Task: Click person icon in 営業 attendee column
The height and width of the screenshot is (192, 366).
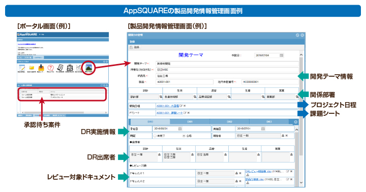Action: coord(291,154)
